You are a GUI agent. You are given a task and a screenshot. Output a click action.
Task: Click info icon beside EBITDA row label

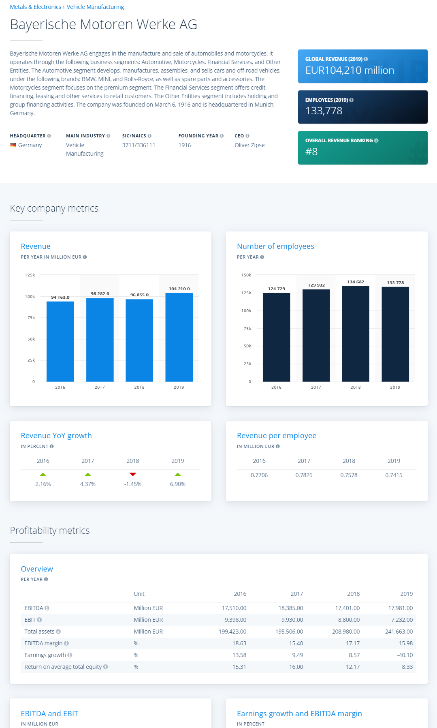[x=47, y=608]
